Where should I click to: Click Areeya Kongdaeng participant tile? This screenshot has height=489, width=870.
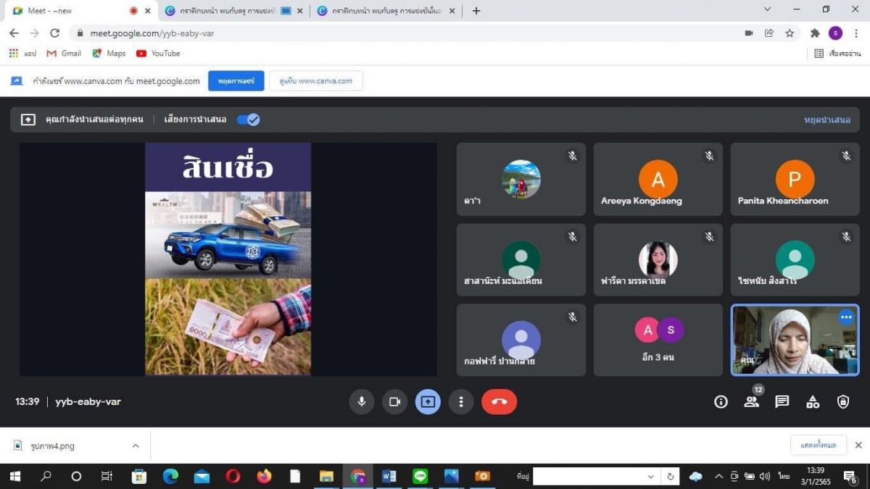[658, 180]
